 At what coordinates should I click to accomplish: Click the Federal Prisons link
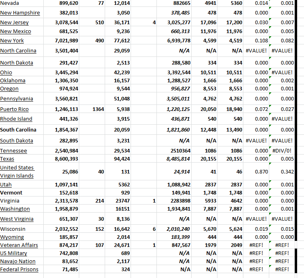point(19,270)
